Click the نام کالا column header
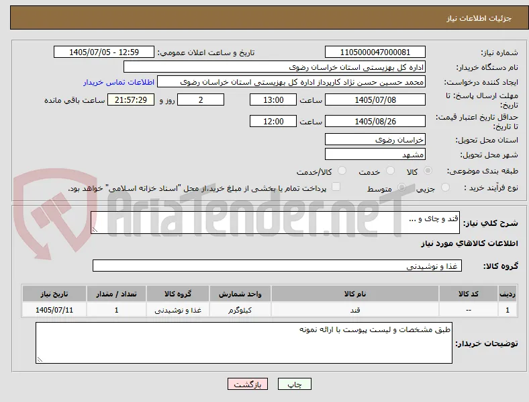The image size is (529, 402). click(355, 294)
